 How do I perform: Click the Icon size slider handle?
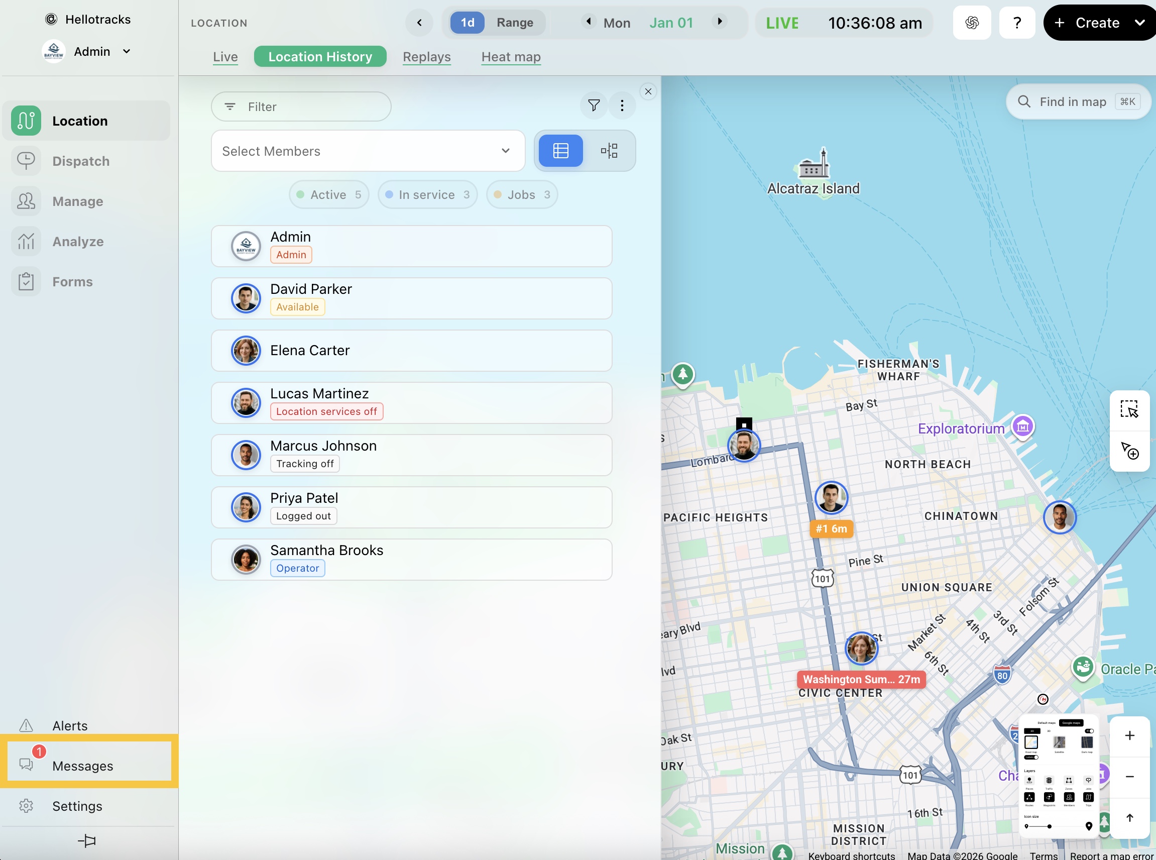point(1050,826)
